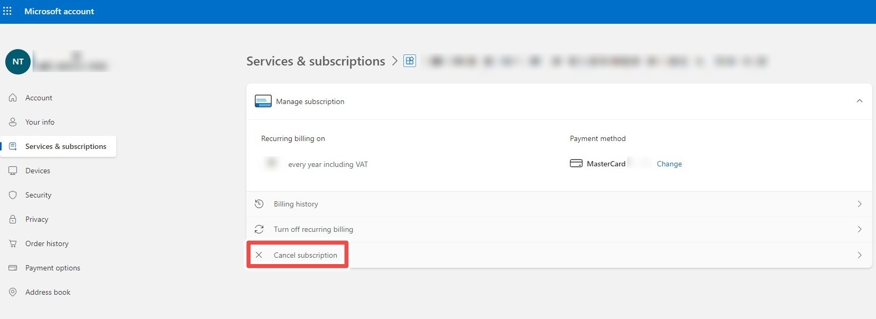Click the Devices monitor icon
This screenshot has width=876, height=319.
click(x=13, y=171)
